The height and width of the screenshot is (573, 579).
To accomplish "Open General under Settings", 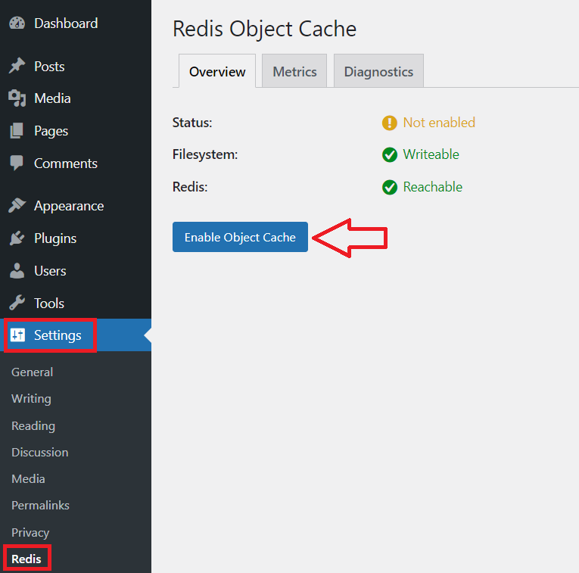I will click(32, 372).
